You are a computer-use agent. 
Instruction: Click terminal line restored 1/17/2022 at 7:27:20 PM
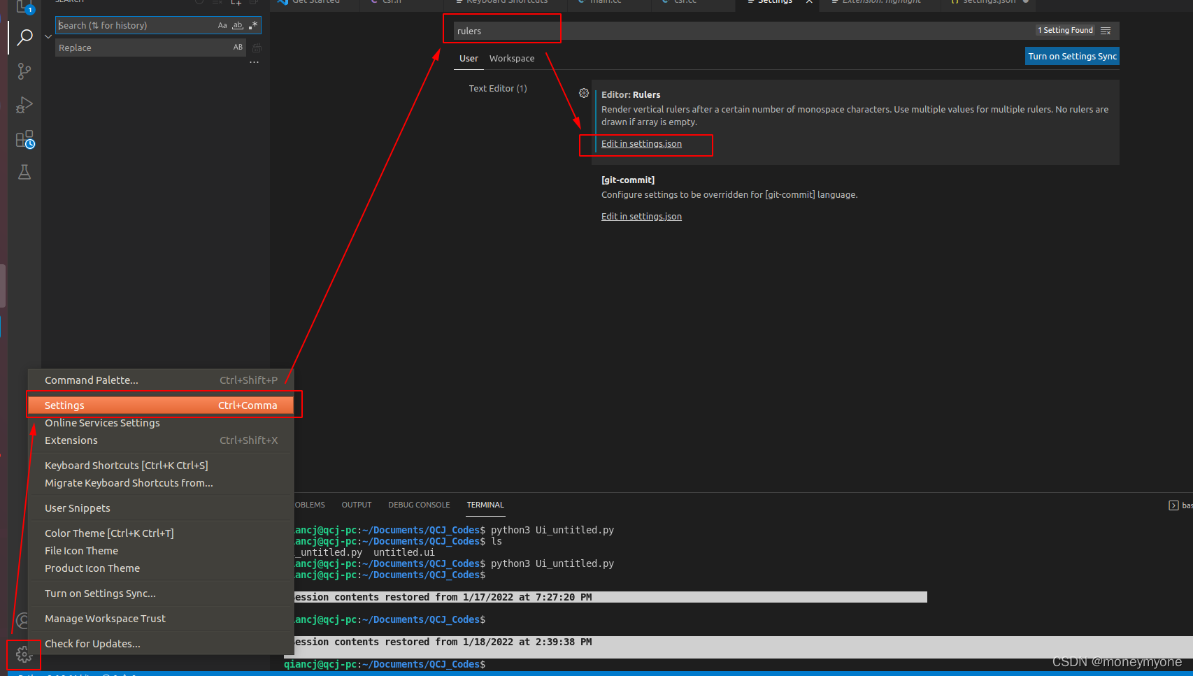click(610, 597)
